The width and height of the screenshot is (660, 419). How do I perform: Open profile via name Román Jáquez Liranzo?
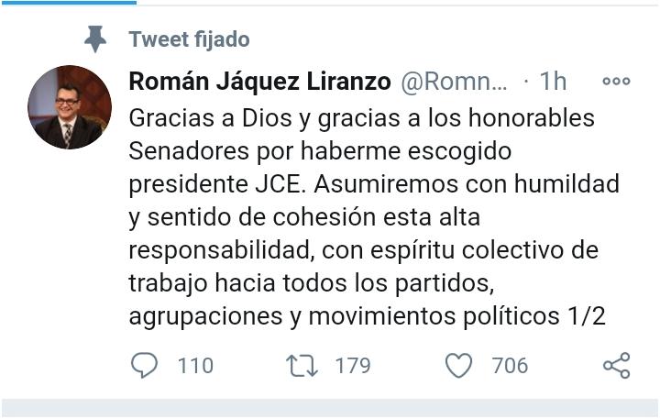[x=259, y=82]
